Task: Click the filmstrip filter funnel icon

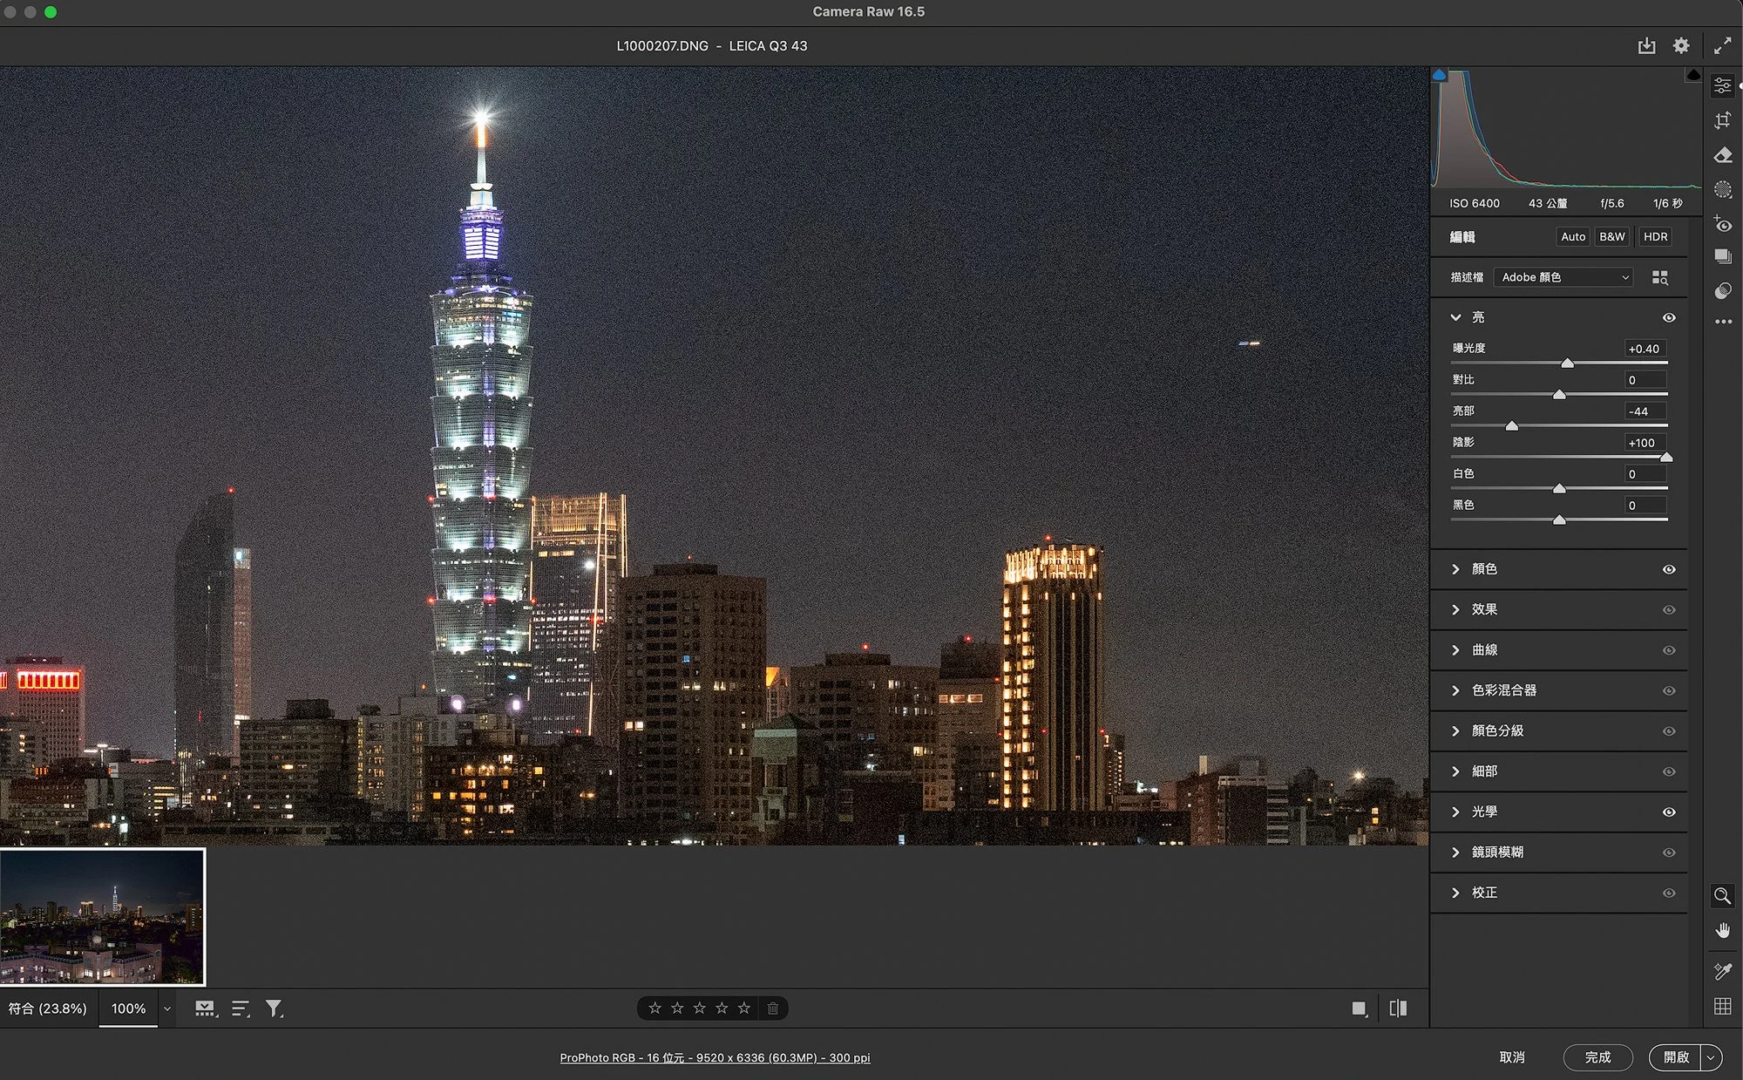Action: coord(274,1009)
